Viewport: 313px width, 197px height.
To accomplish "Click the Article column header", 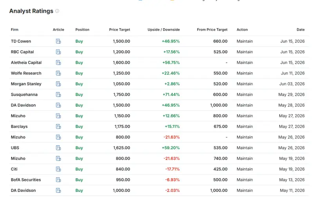I will click(58, 29).
